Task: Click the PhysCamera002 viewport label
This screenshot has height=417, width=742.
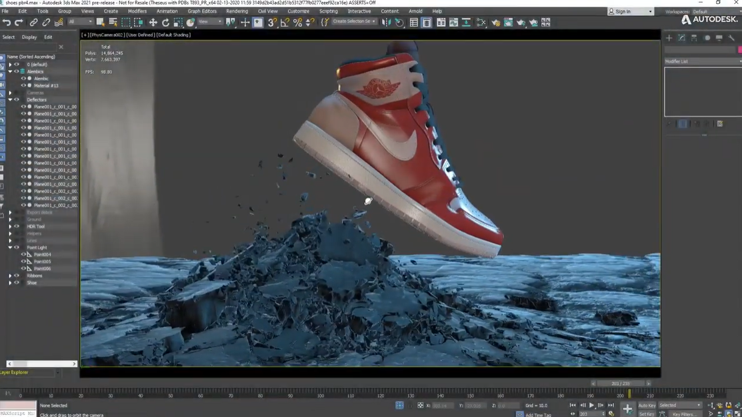Action: pos(107,35)
